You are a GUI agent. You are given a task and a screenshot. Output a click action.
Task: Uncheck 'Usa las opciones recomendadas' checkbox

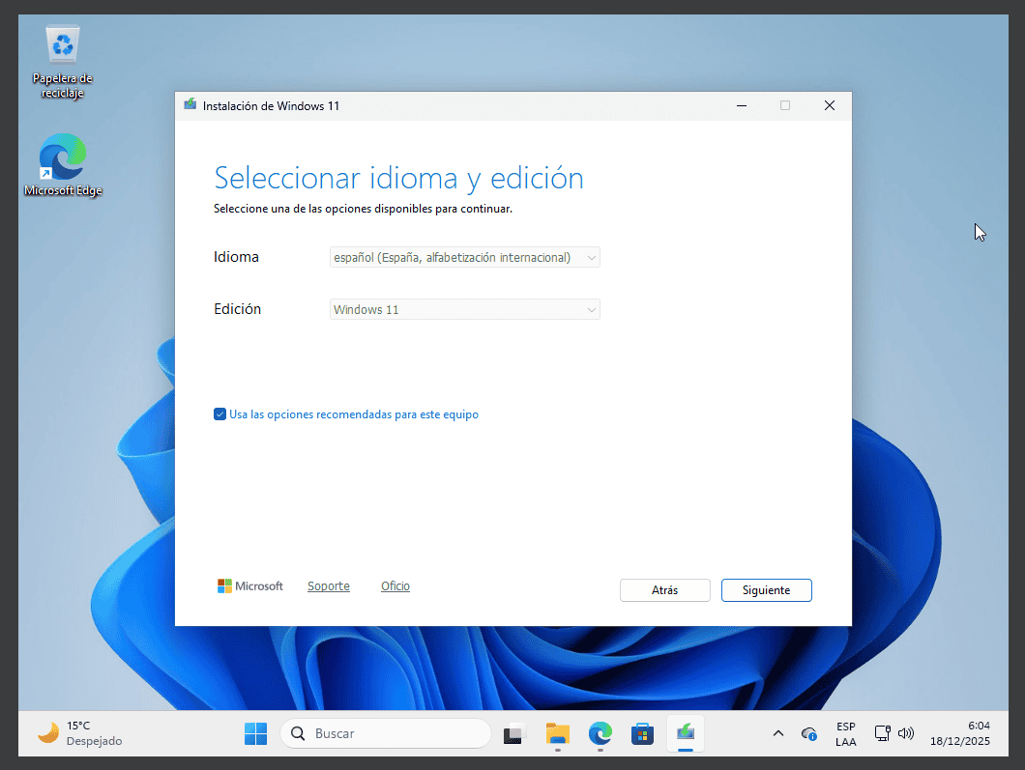[220, 414]
